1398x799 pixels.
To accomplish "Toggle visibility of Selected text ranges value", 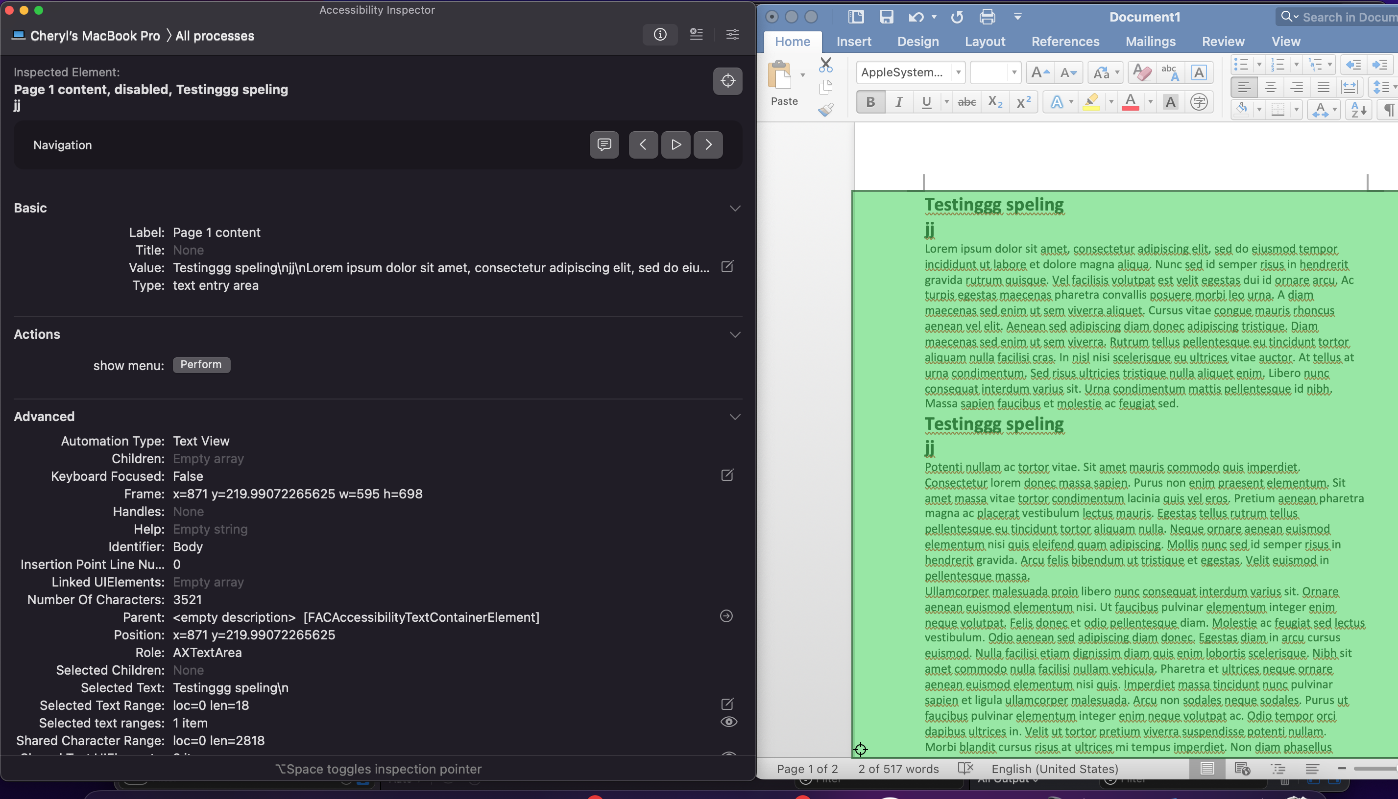I will 729,722.
